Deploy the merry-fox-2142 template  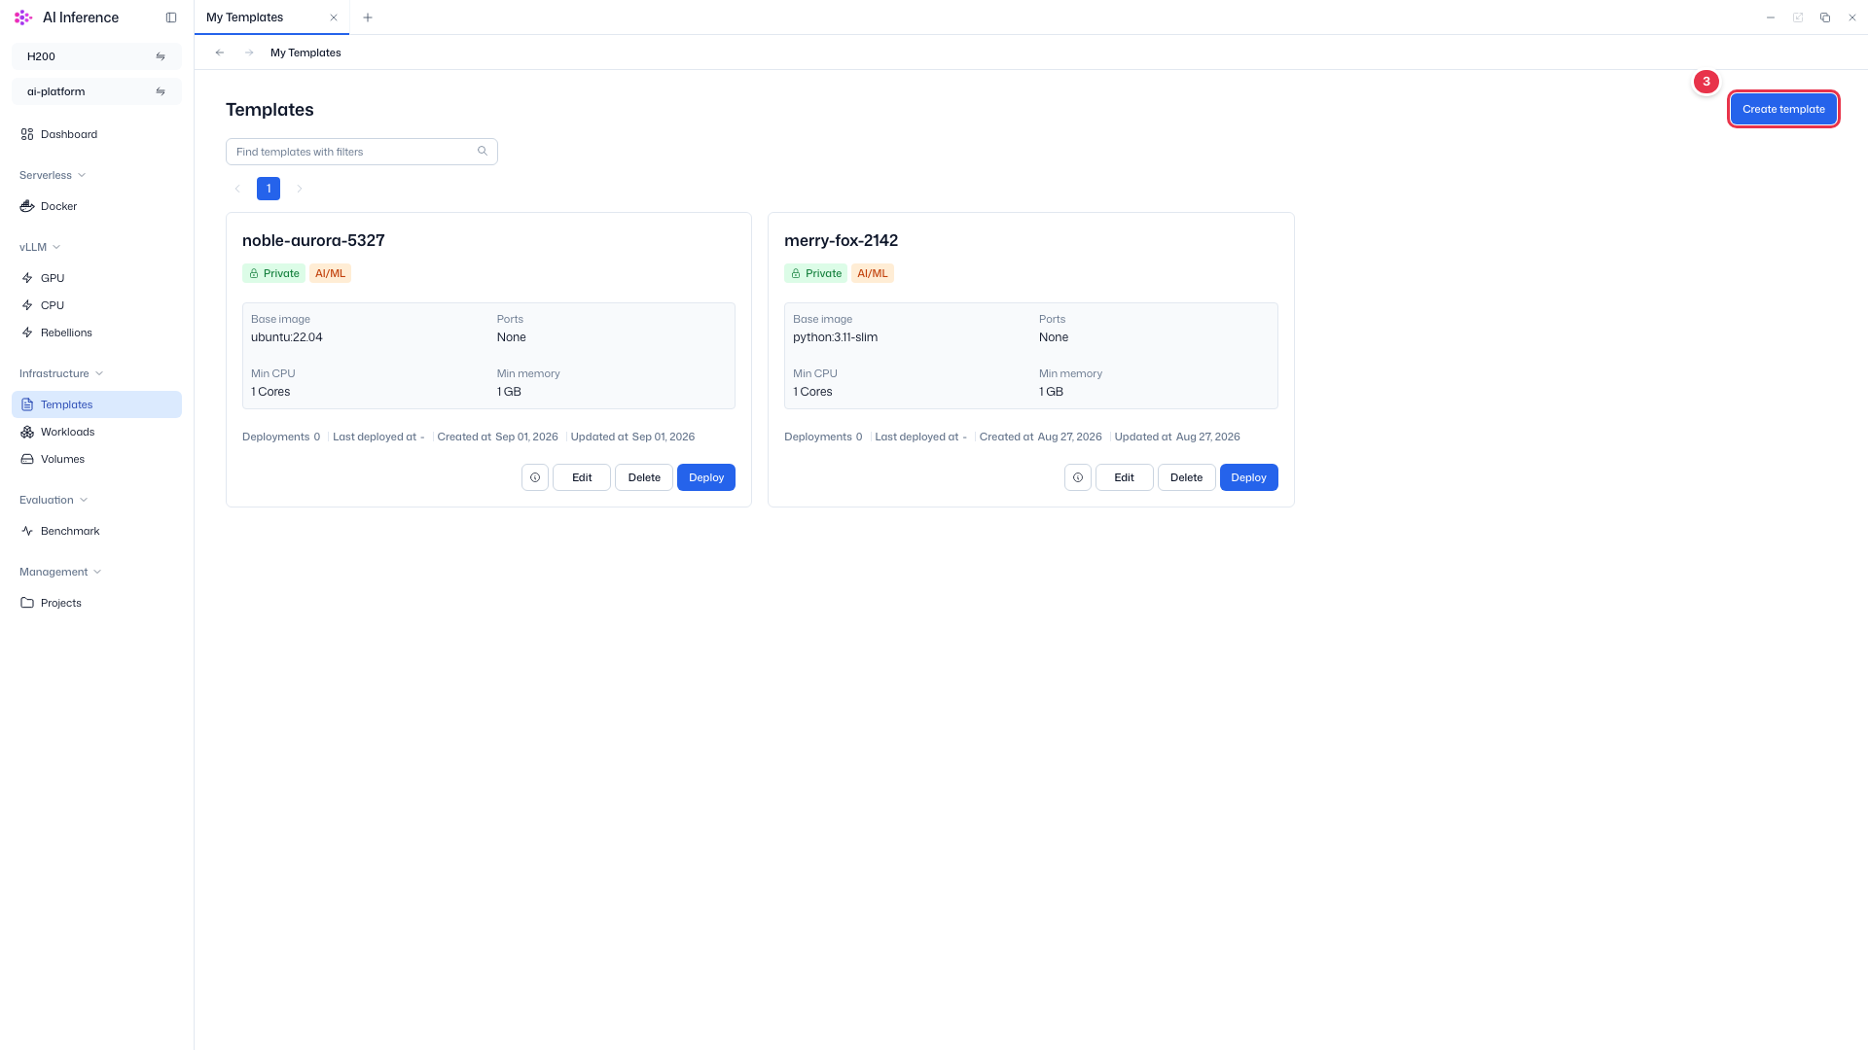tap(1249, 477)
